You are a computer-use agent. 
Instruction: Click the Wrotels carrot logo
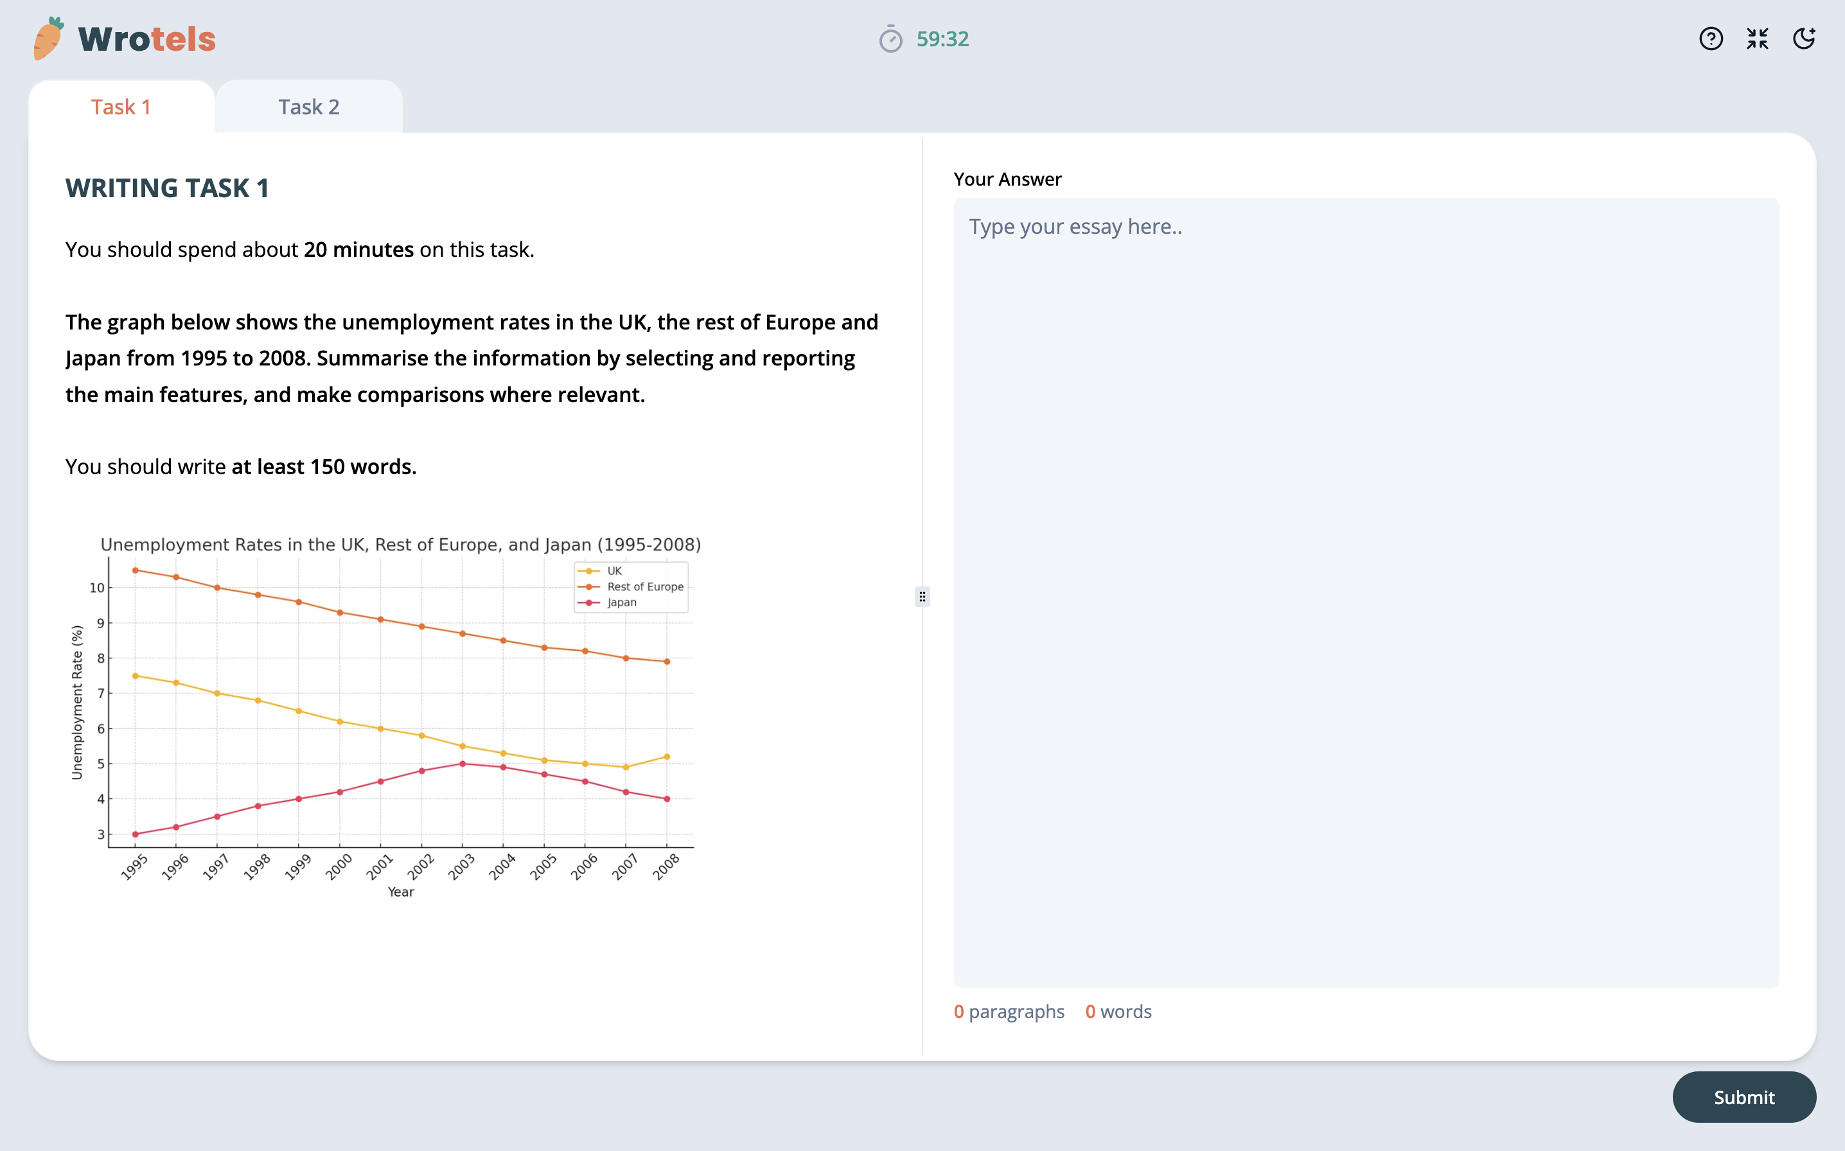[49, 39]
